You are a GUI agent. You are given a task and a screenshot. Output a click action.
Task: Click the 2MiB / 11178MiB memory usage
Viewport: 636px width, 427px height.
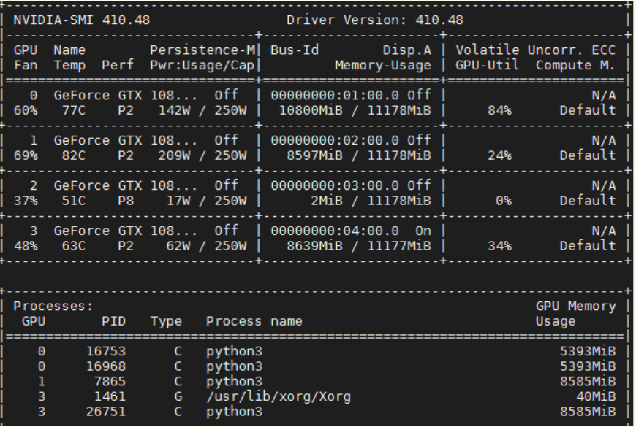[371, 201]
